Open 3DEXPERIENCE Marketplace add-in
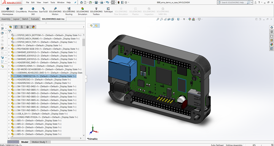 click(x=8, y=11)
